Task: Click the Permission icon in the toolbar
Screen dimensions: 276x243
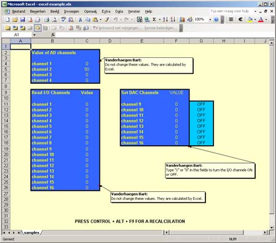Action: tap(30, 20)
